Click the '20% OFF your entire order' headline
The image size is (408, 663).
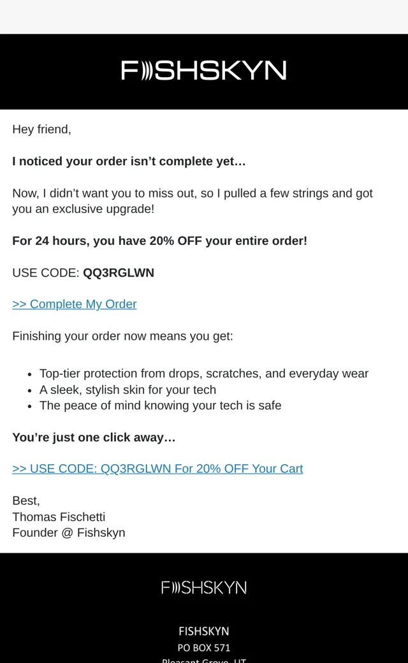160,240
